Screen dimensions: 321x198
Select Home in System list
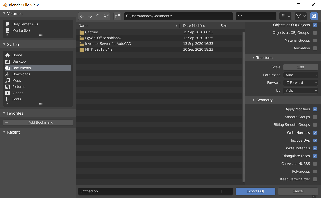[38, 55]
